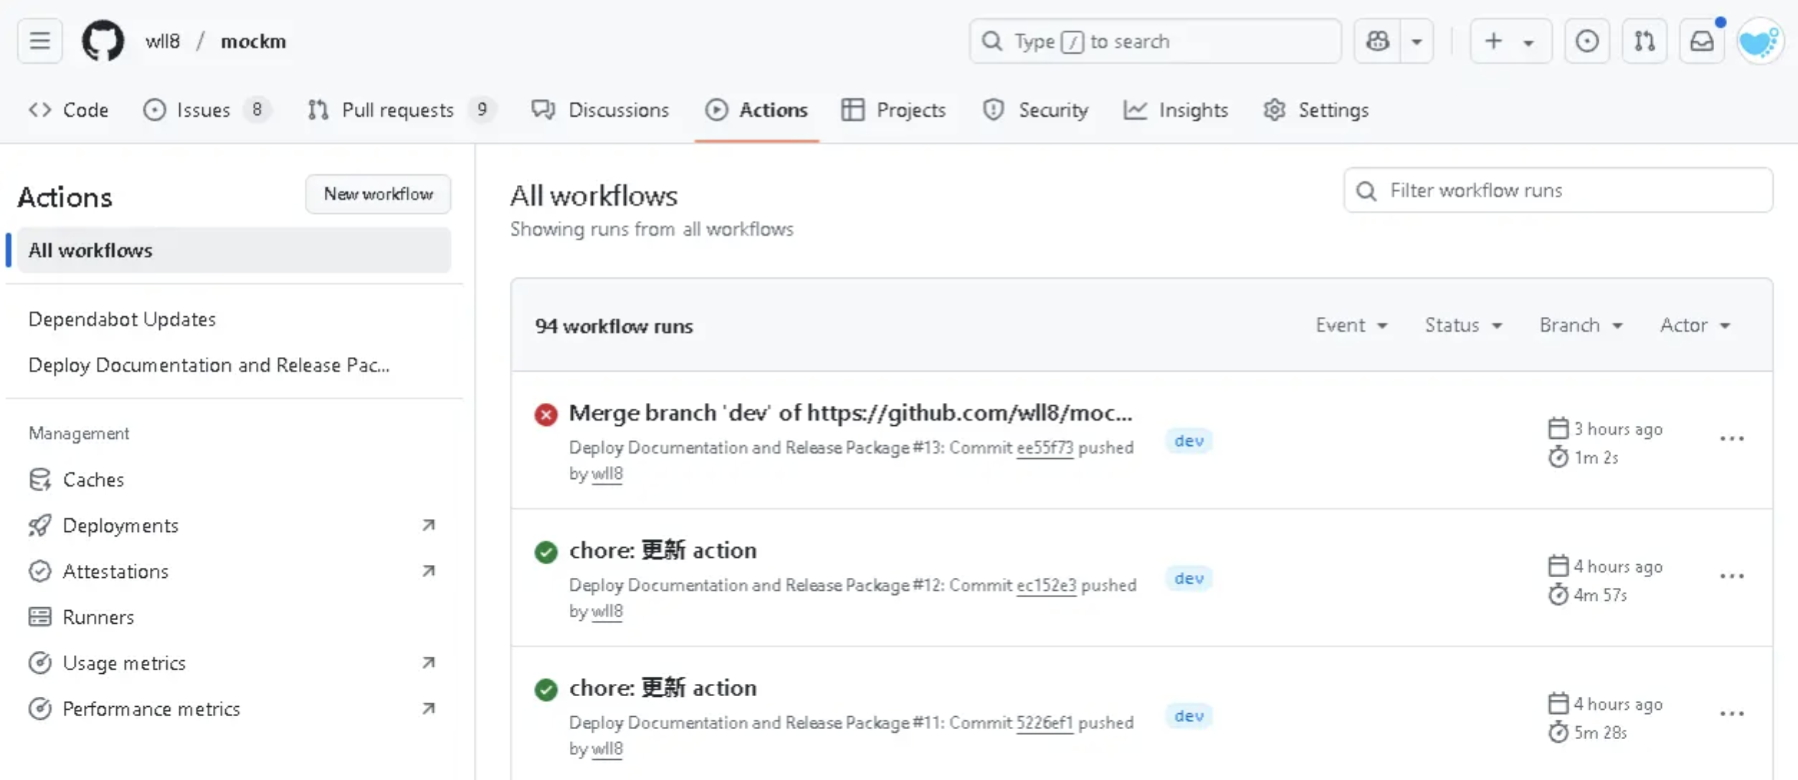This screenshot has height=780, width=1798.
Task: Click the Usage metrics external link arrow
Action: (x=428, y=663)
